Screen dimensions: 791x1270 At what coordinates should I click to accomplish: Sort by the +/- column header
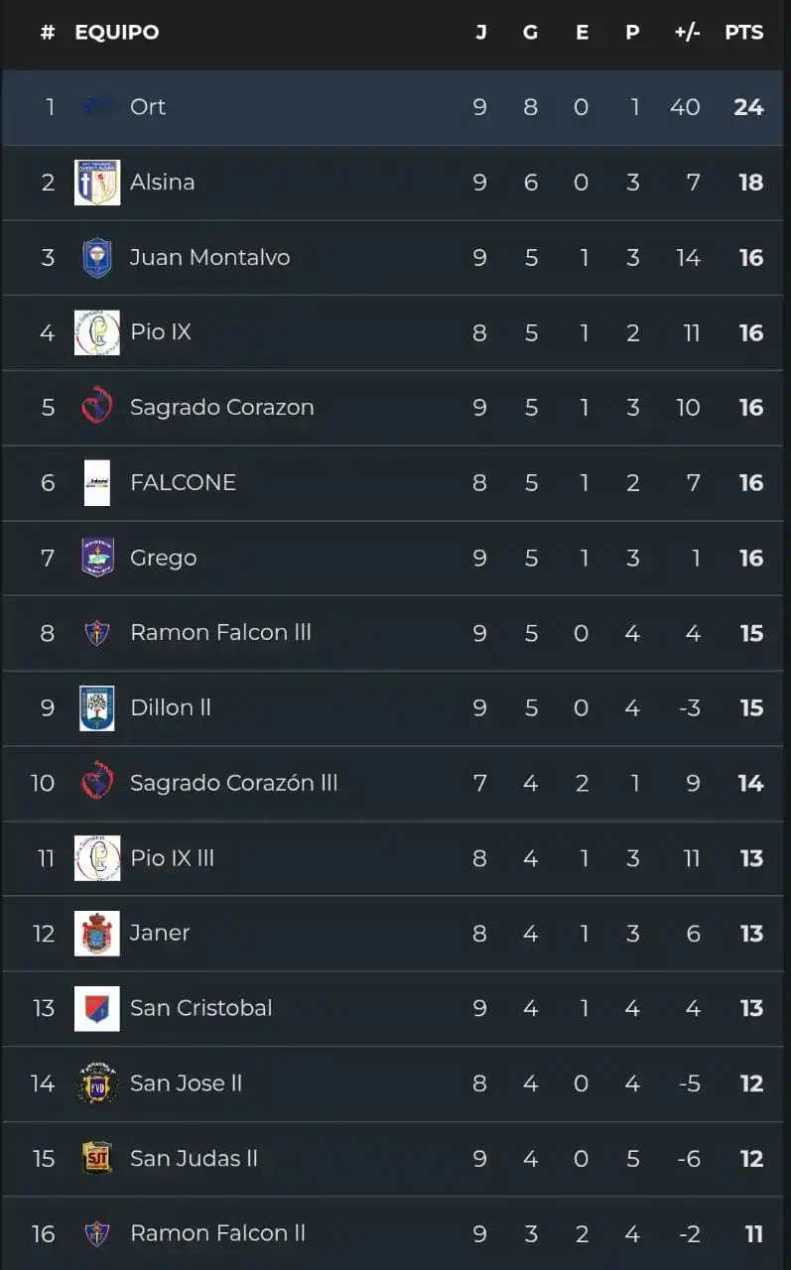click(x=687, y=33)
